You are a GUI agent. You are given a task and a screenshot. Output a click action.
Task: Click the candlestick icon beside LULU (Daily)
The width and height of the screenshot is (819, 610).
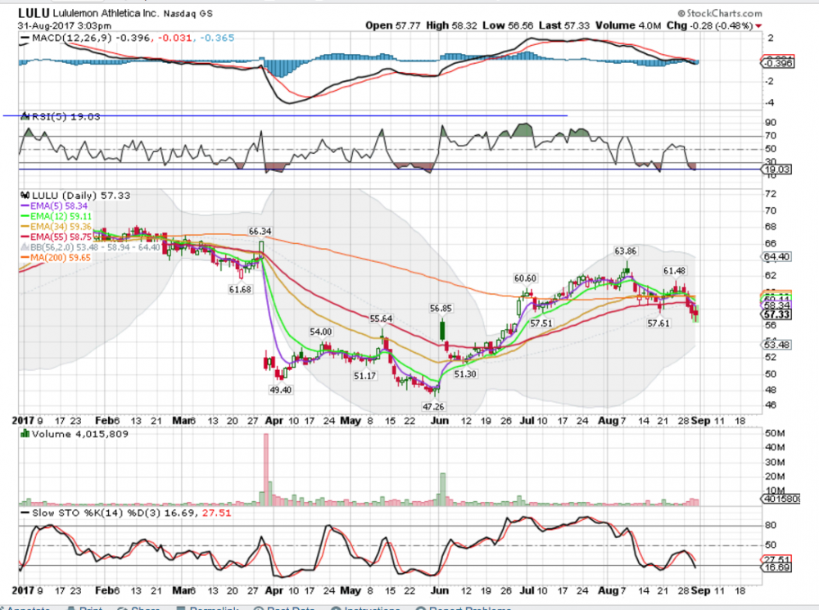point(25,196)
